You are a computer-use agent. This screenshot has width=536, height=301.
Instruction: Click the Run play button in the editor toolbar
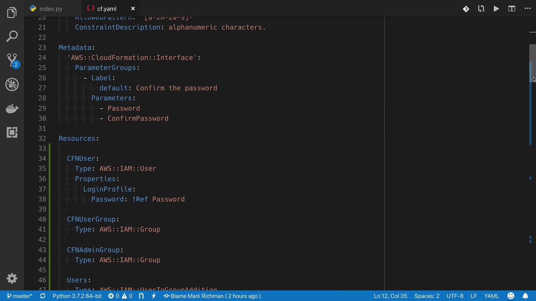point(496,9)
